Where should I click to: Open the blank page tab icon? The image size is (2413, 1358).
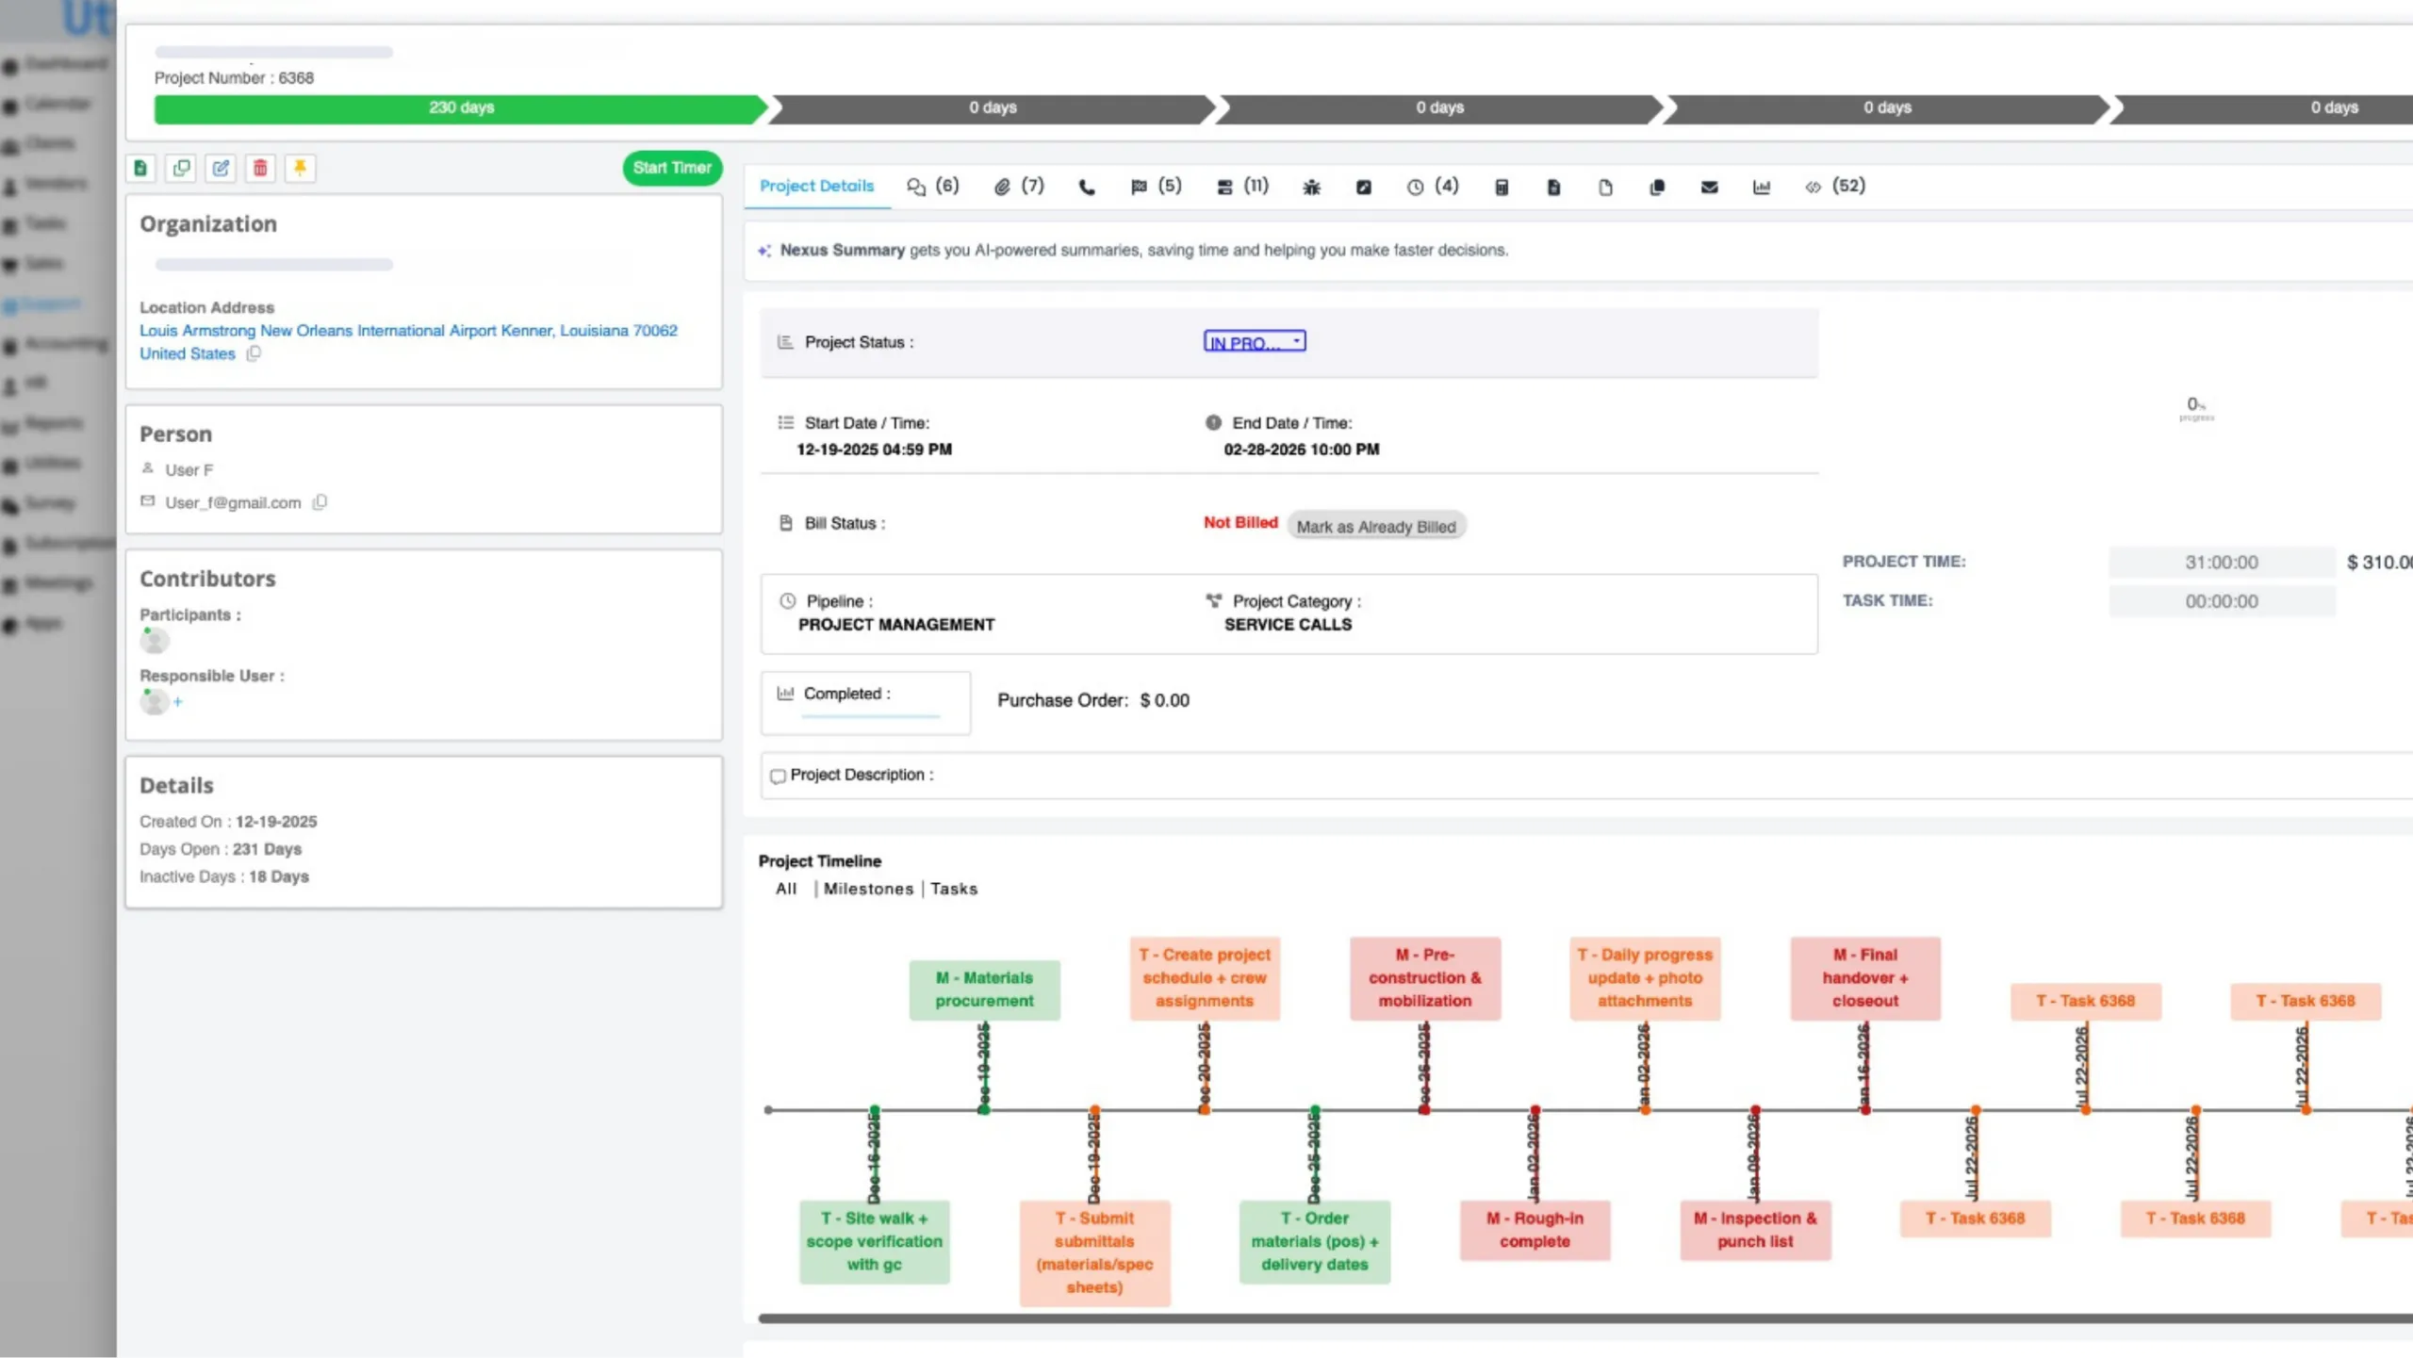coord(1605,188)
